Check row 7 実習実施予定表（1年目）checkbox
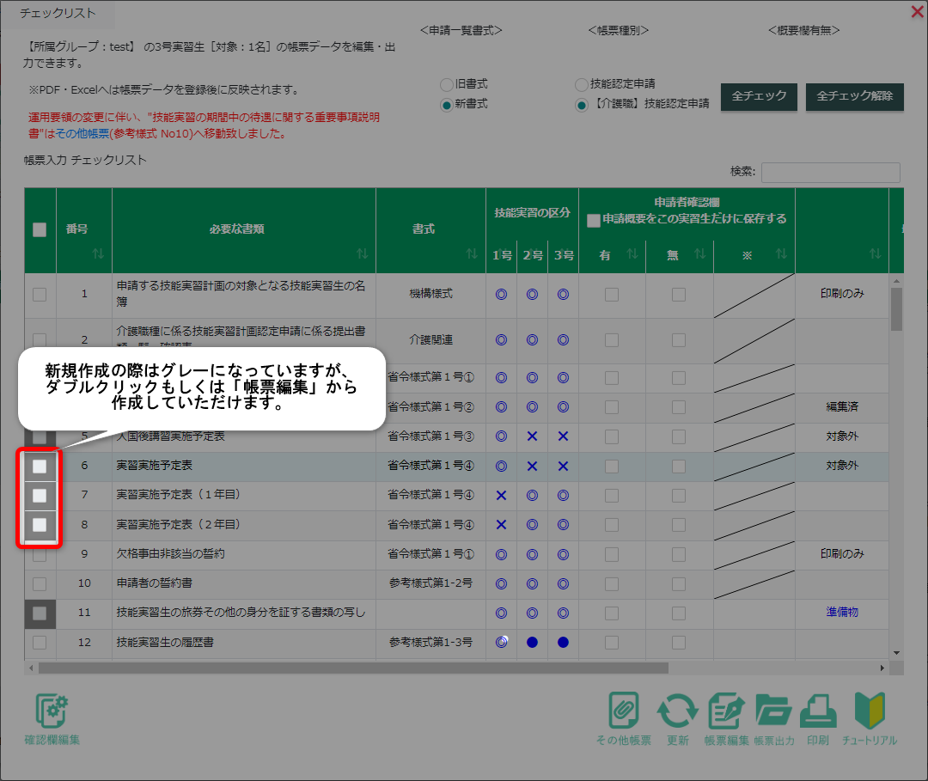The image size is (928, 781). coord(40,495)
